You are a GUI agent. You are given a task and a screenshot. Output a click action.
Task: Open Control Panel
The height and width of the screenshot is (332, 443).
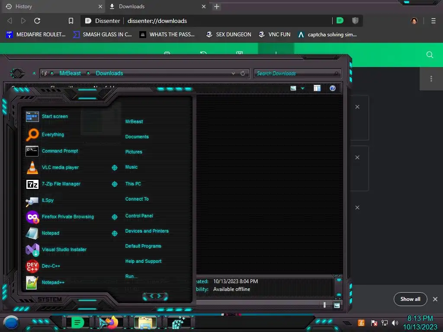tap(139, 216)
